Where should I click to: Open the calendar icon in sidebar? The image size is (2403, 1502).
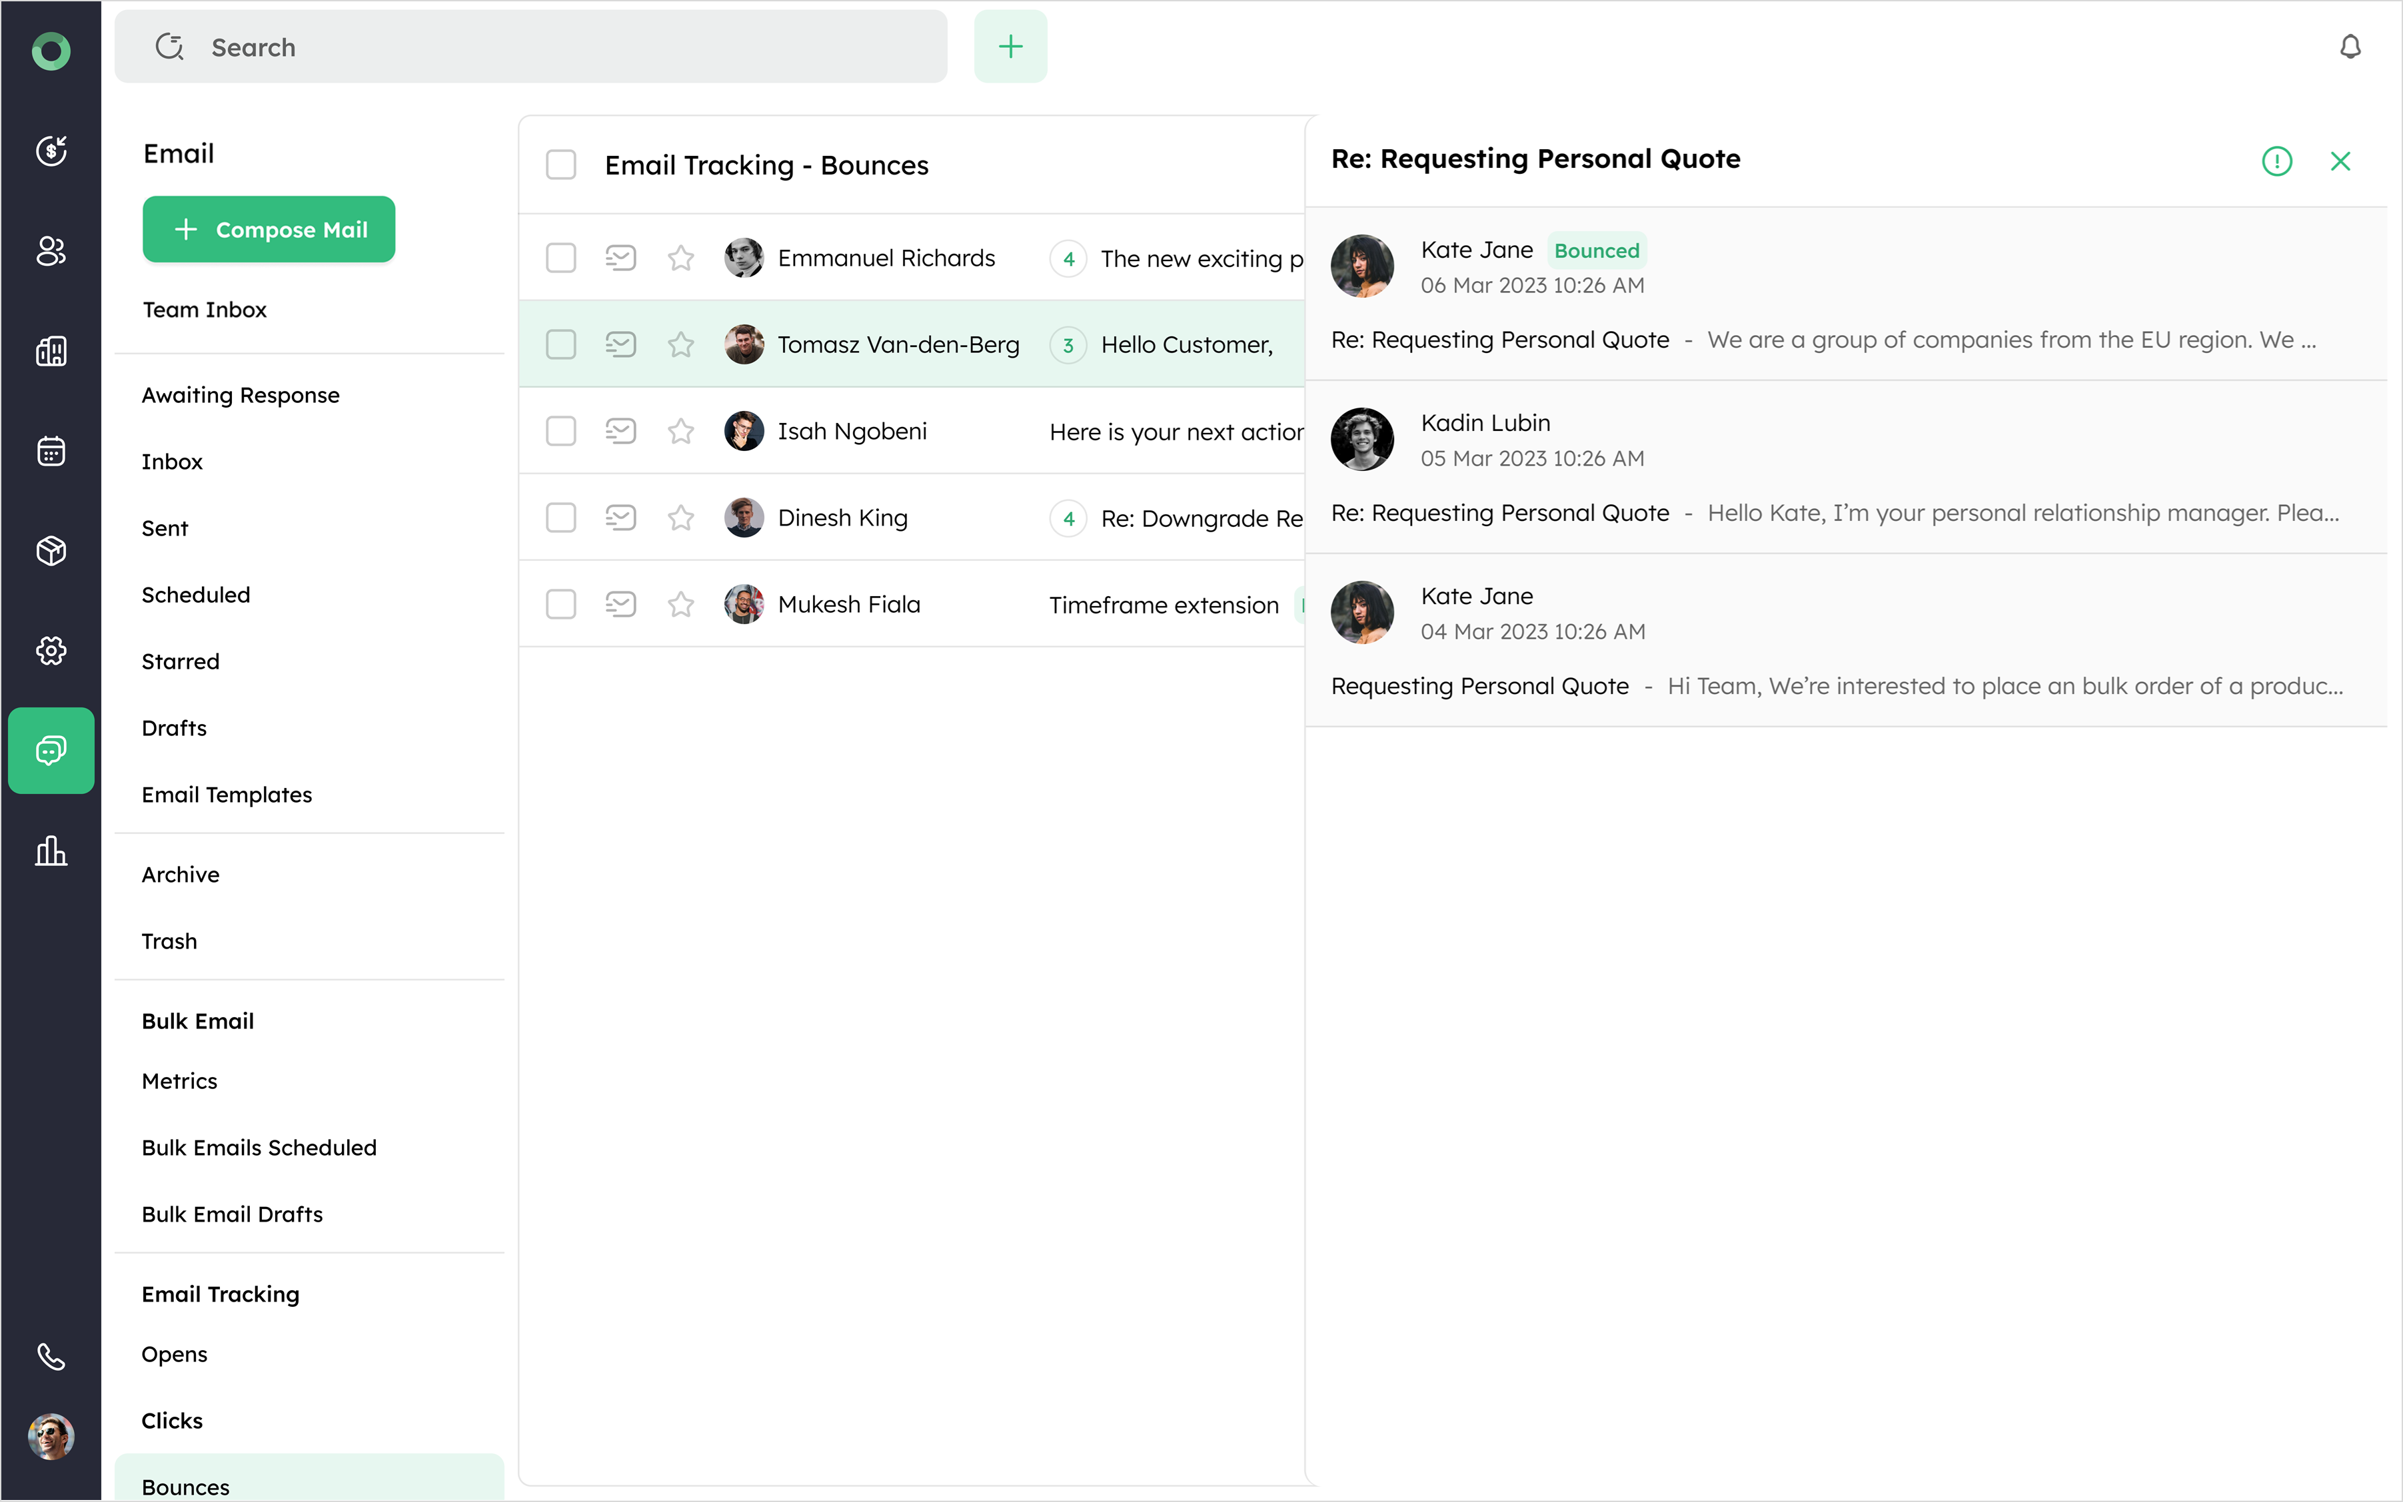pos(51,451)
